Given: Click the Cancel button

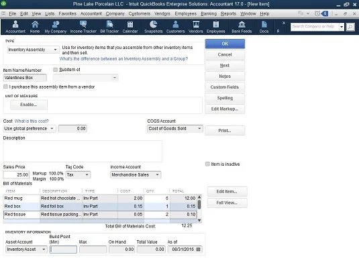Looking at the screenshot, I should click(225, 55).
